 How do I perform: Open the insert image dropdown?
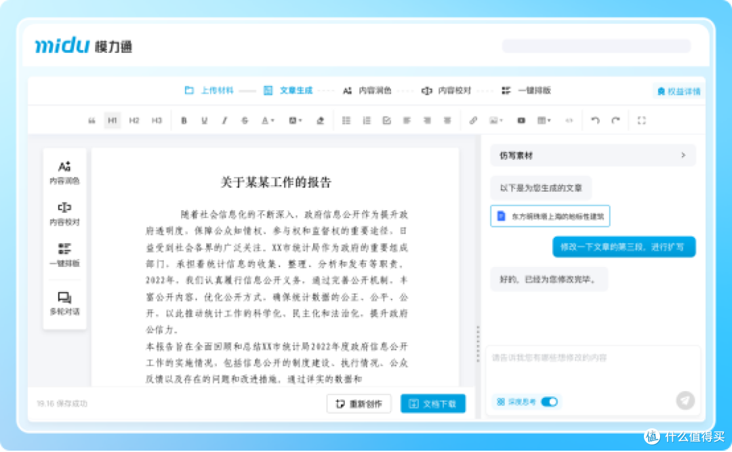pyautogui.click(x=495, y=121)
